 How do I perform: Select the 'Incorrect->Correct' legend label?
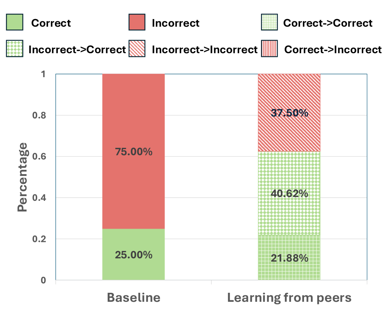pyautogui.click(x=77, y=49)
